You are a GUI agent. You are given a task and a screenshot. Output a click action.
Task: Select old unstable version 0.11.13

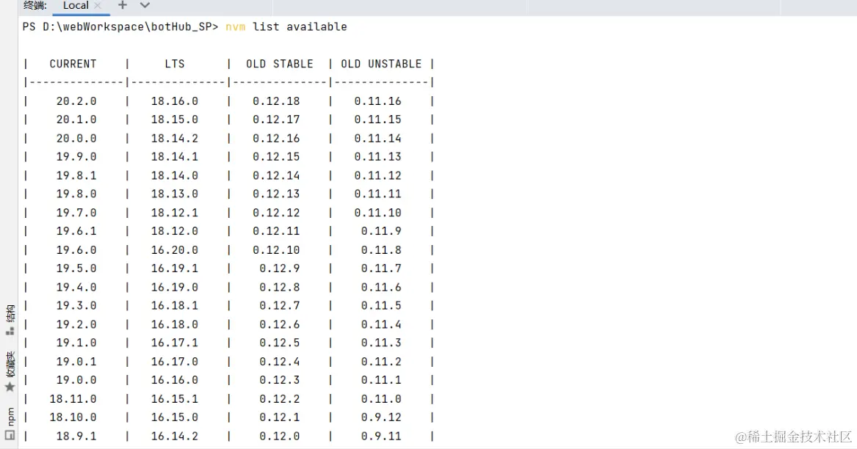(x=377, y=157)
